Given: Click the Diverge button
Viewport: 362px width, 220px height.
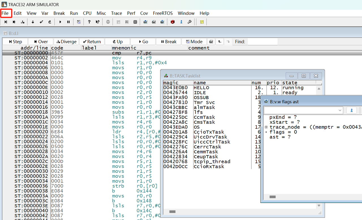Looking at the screenshot, I should click(x=66, y=42).
